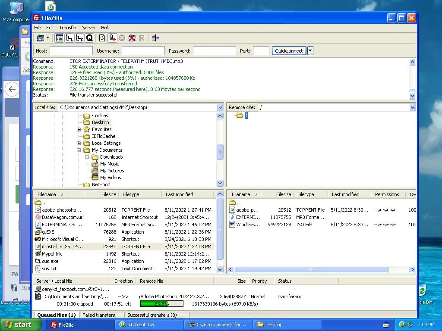Sort remote files by Filetype column
This screenshot has width=442, height=331.
tap(311, 194)
